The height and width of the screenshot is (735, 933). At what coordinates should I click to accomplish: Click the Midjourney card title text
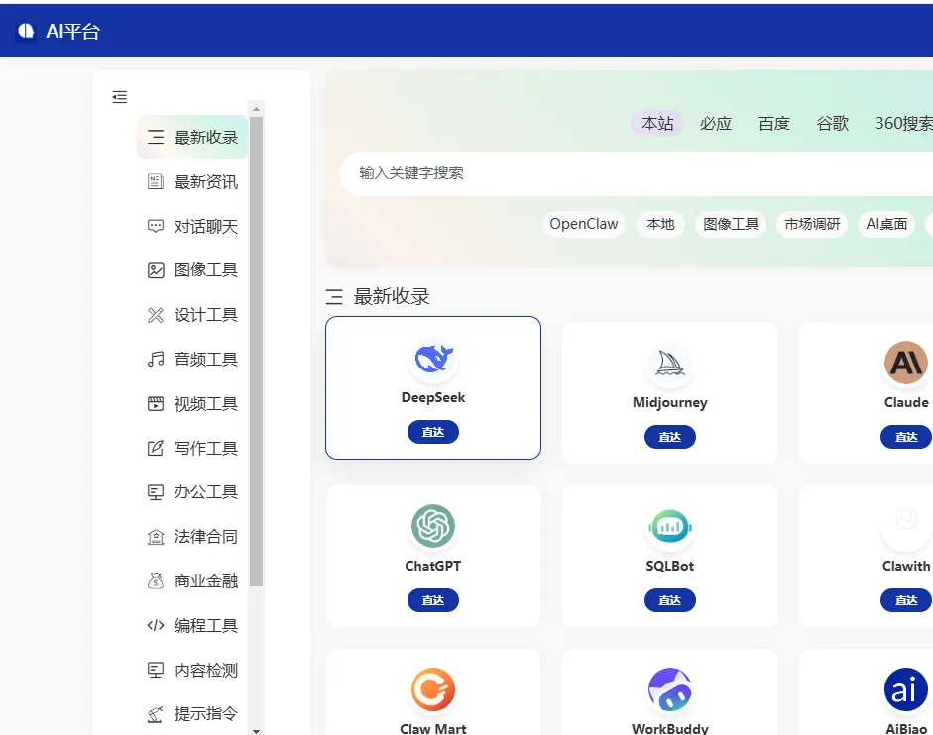(x=670, y=402)
